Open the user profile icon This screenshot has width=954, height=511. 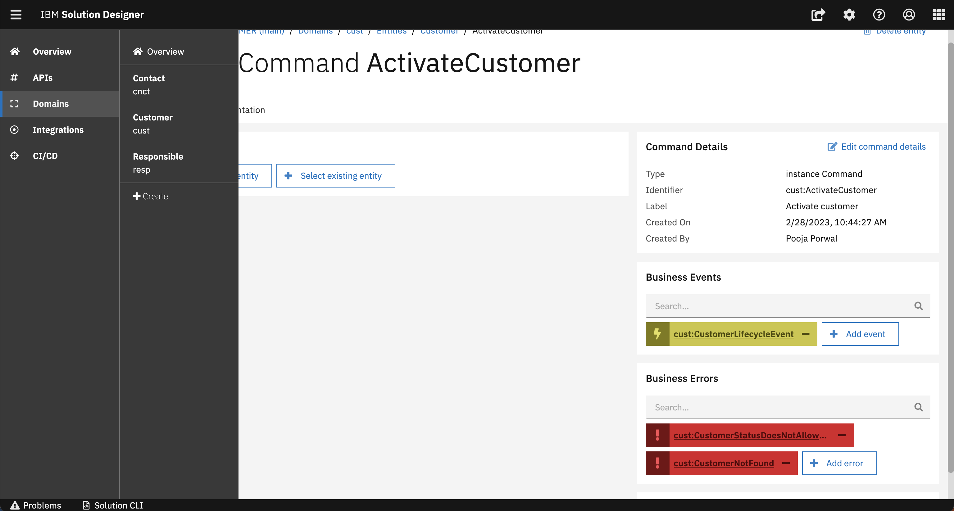tap(909, 15)
